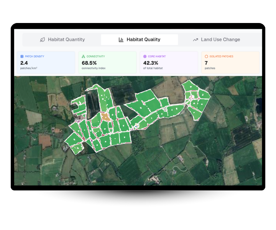Select the Habitat Quality tab

(140, 39)
